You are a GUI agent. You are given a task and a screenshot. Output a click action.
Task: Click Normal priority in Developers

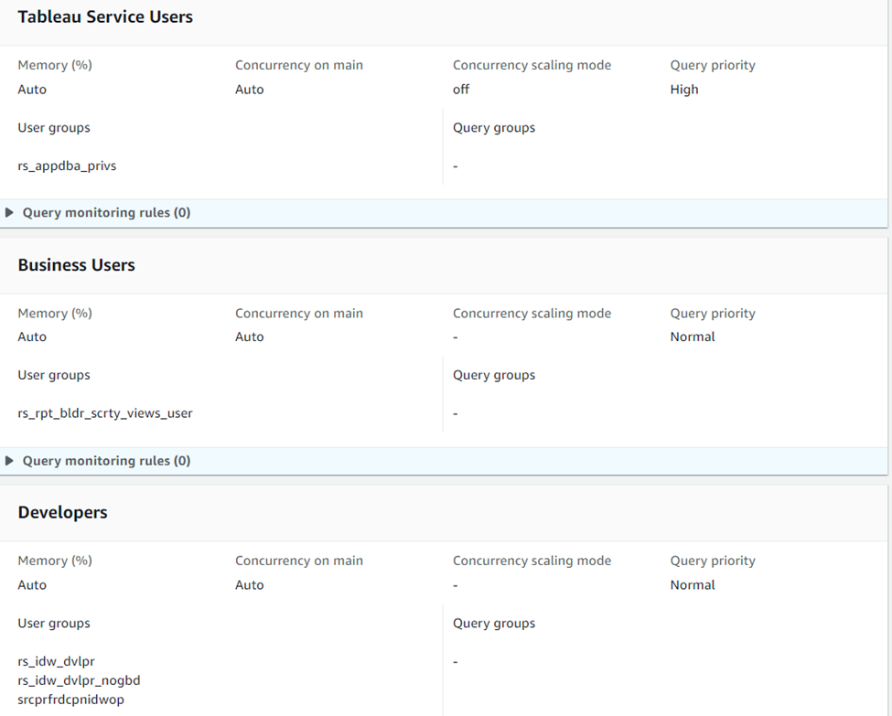click(693, 585)
